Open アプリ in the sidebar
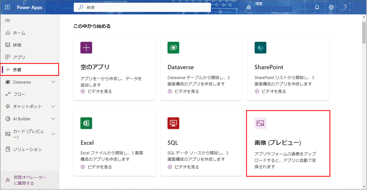Screen dimensions: 367x190 (30, 57)
